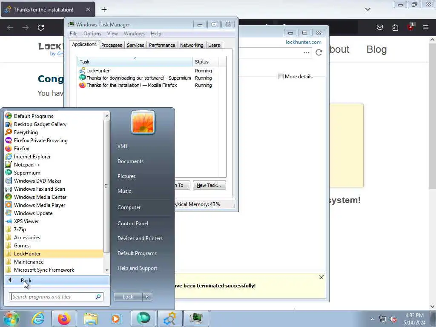The height and width of the screenshot is (327, 436).
Task: Toggle the More details checkbox
Action: (x=281, y=77)
